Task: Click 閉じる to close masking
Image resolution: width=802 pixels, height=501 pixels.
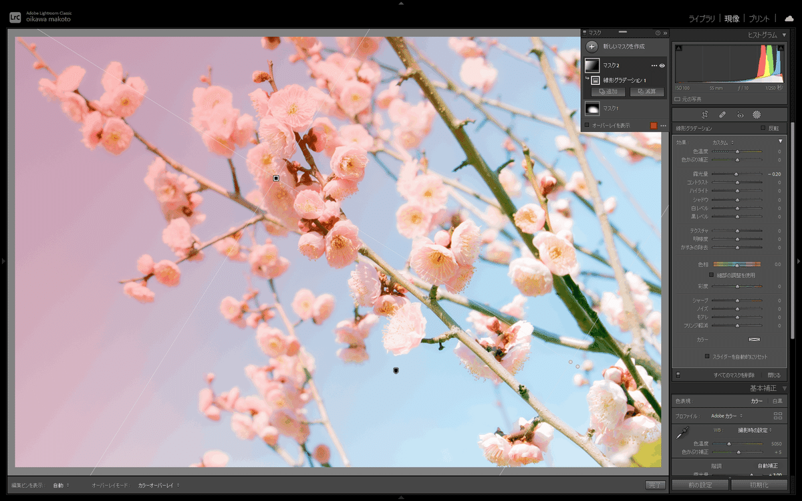Action: [x=774, y=375]
